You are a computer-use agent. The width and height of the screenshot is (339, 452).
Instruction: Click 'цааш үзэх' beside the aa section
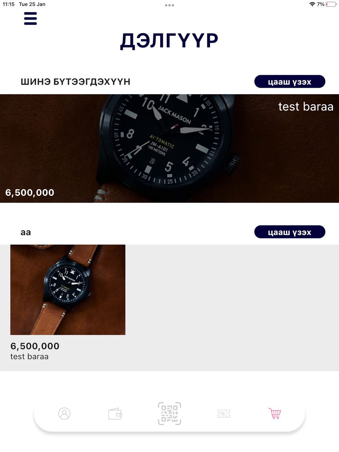(290, 232)
